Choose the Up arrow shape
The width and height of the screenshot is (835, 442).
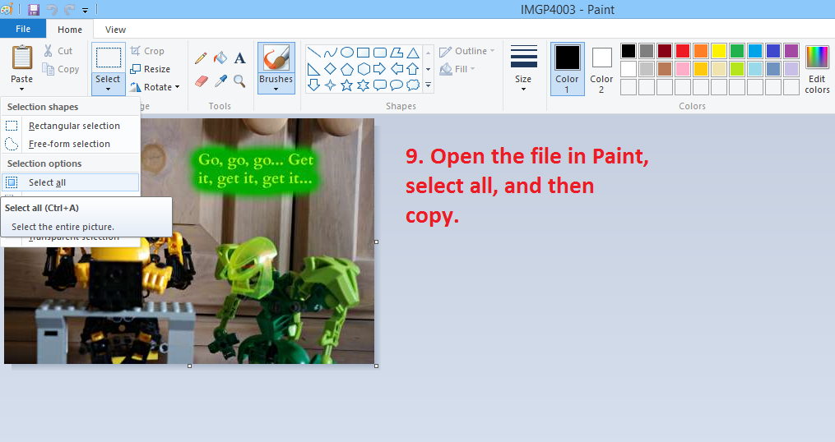[x=413, y=69]
